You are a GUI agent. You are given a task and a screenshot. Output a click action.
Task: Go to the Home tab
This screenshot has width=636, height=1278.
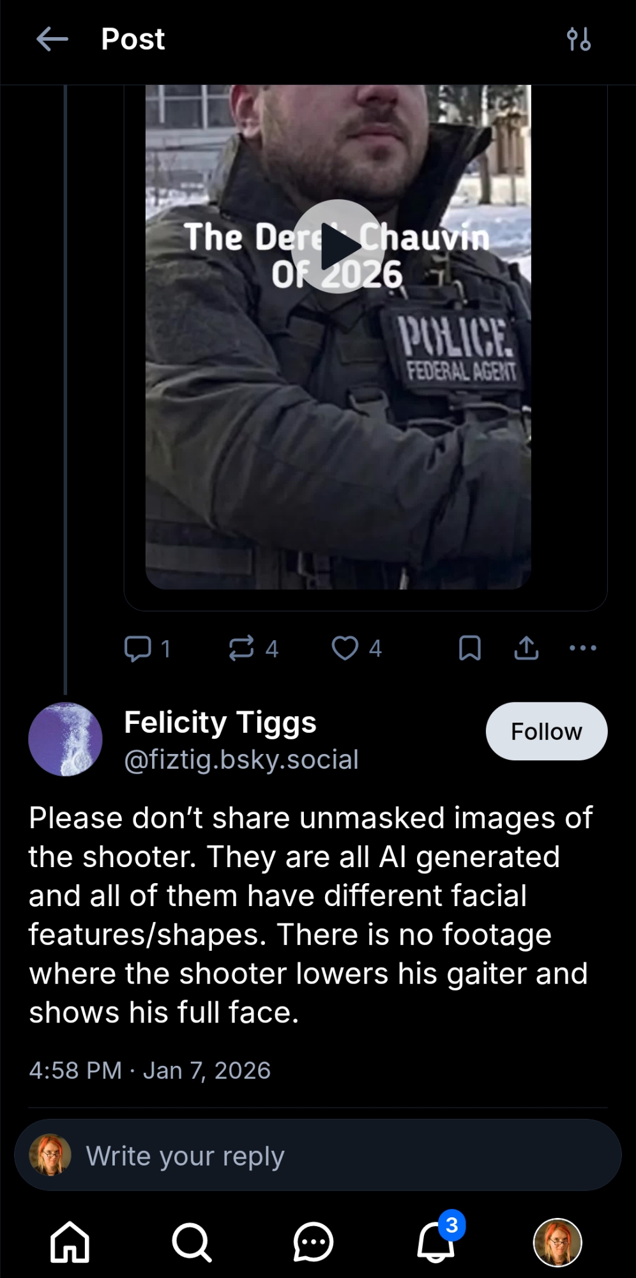[x=70, y=1242]
